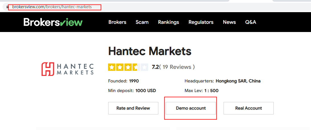The width and height of the screenshot is (311, 130).
Task: Go to the Rankings page
Action: pos(169,22)
